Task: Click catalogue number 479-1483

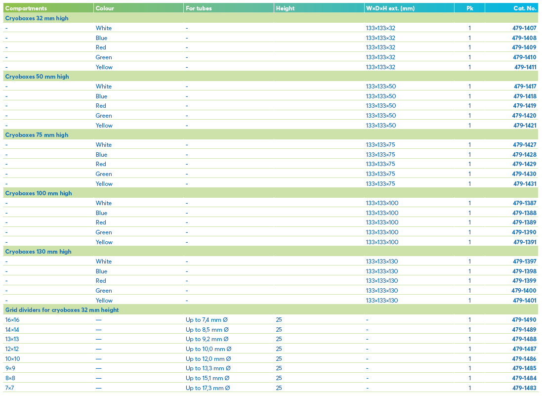Action: pyautogui.click(x=524, y=388)
